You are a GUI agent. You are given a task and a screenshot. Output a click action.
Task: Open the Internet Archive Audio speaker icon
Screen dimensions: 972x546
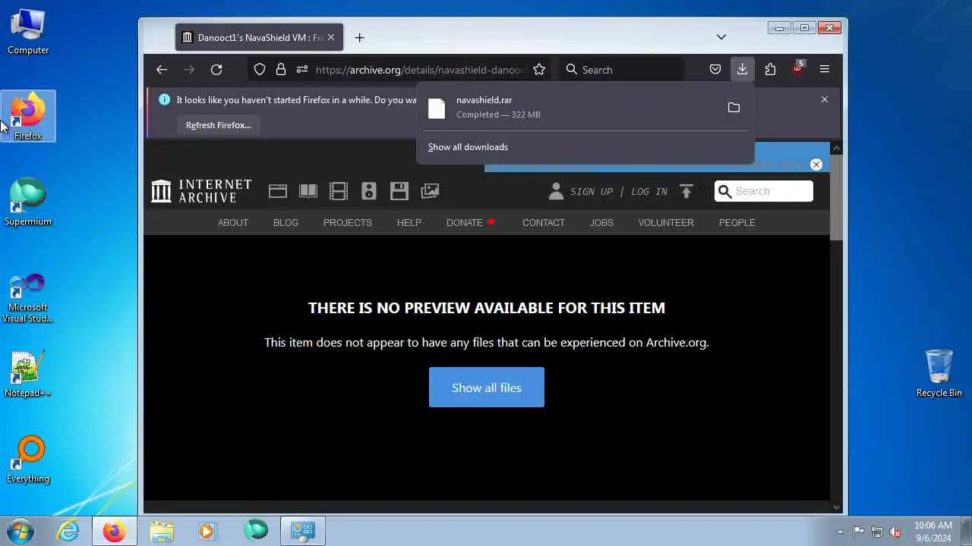(369, 191)
